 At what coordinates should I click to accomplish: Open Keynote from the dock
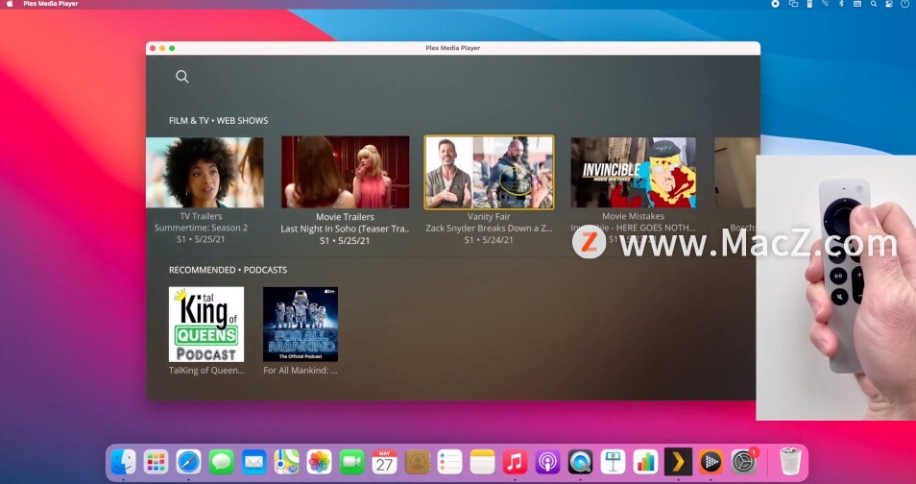(613, 462)
